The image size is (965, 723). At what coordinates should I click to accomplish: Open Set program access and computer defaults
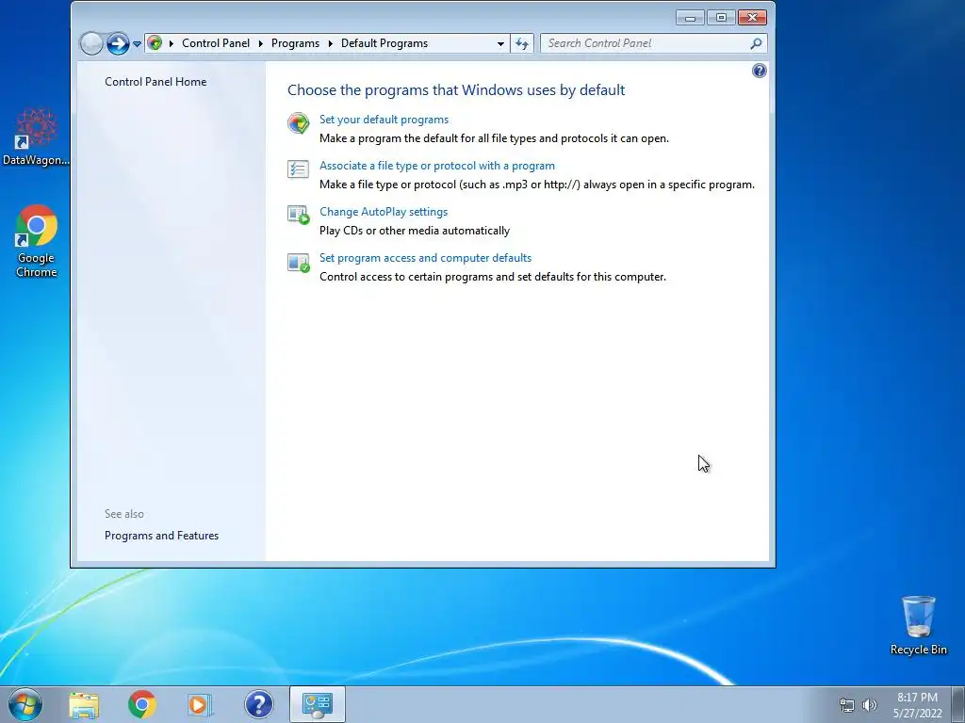(x=425, y=258)
